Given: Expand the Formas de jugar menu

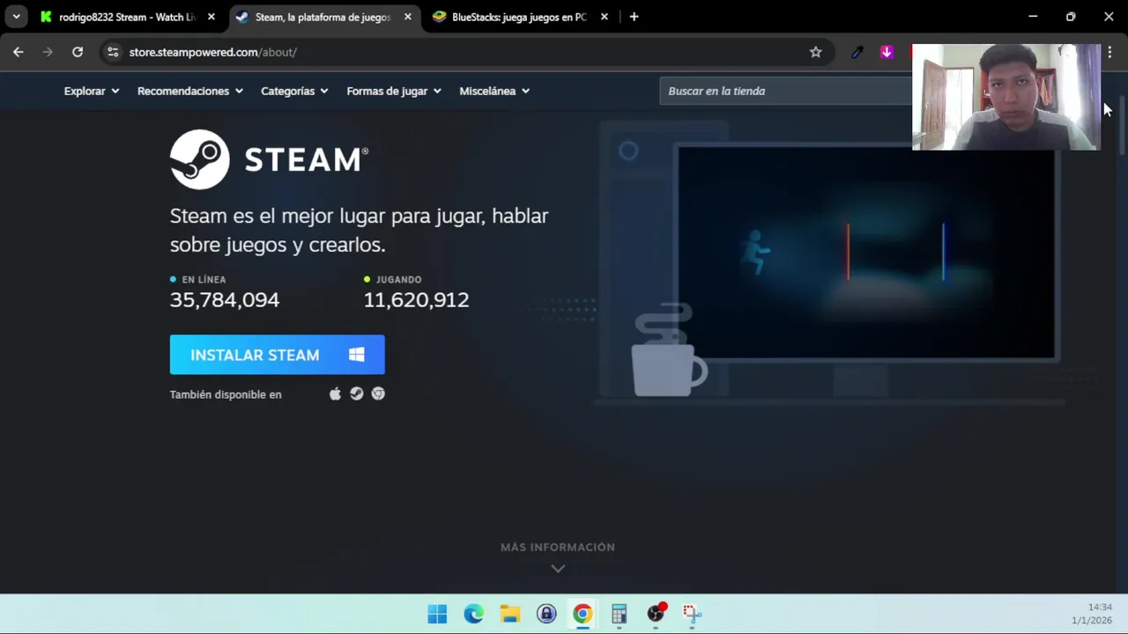Looking at the screenshot, I should pyautogui.click(x=394, y=91).
